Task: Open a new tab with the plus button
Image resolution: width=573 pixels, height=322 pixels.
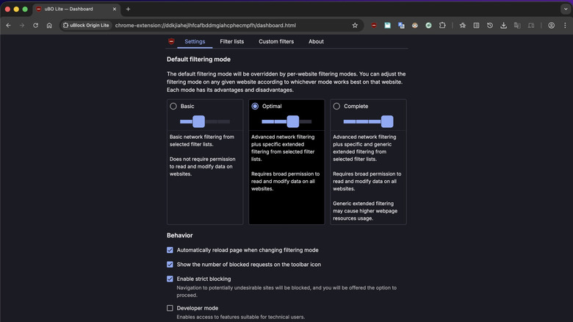Action: (x=128, y=9)
